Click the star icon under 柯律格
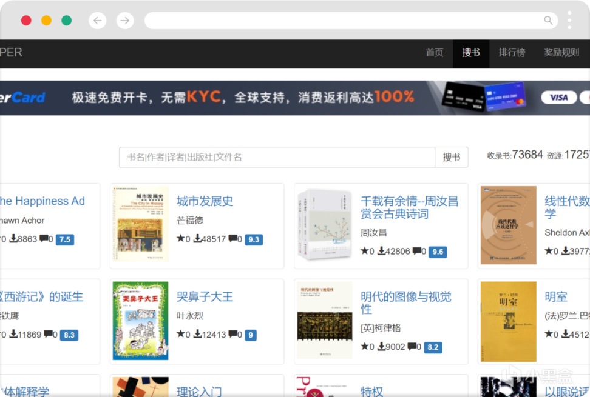This screenshot has height=397, width=590. (x=365, y=346)
